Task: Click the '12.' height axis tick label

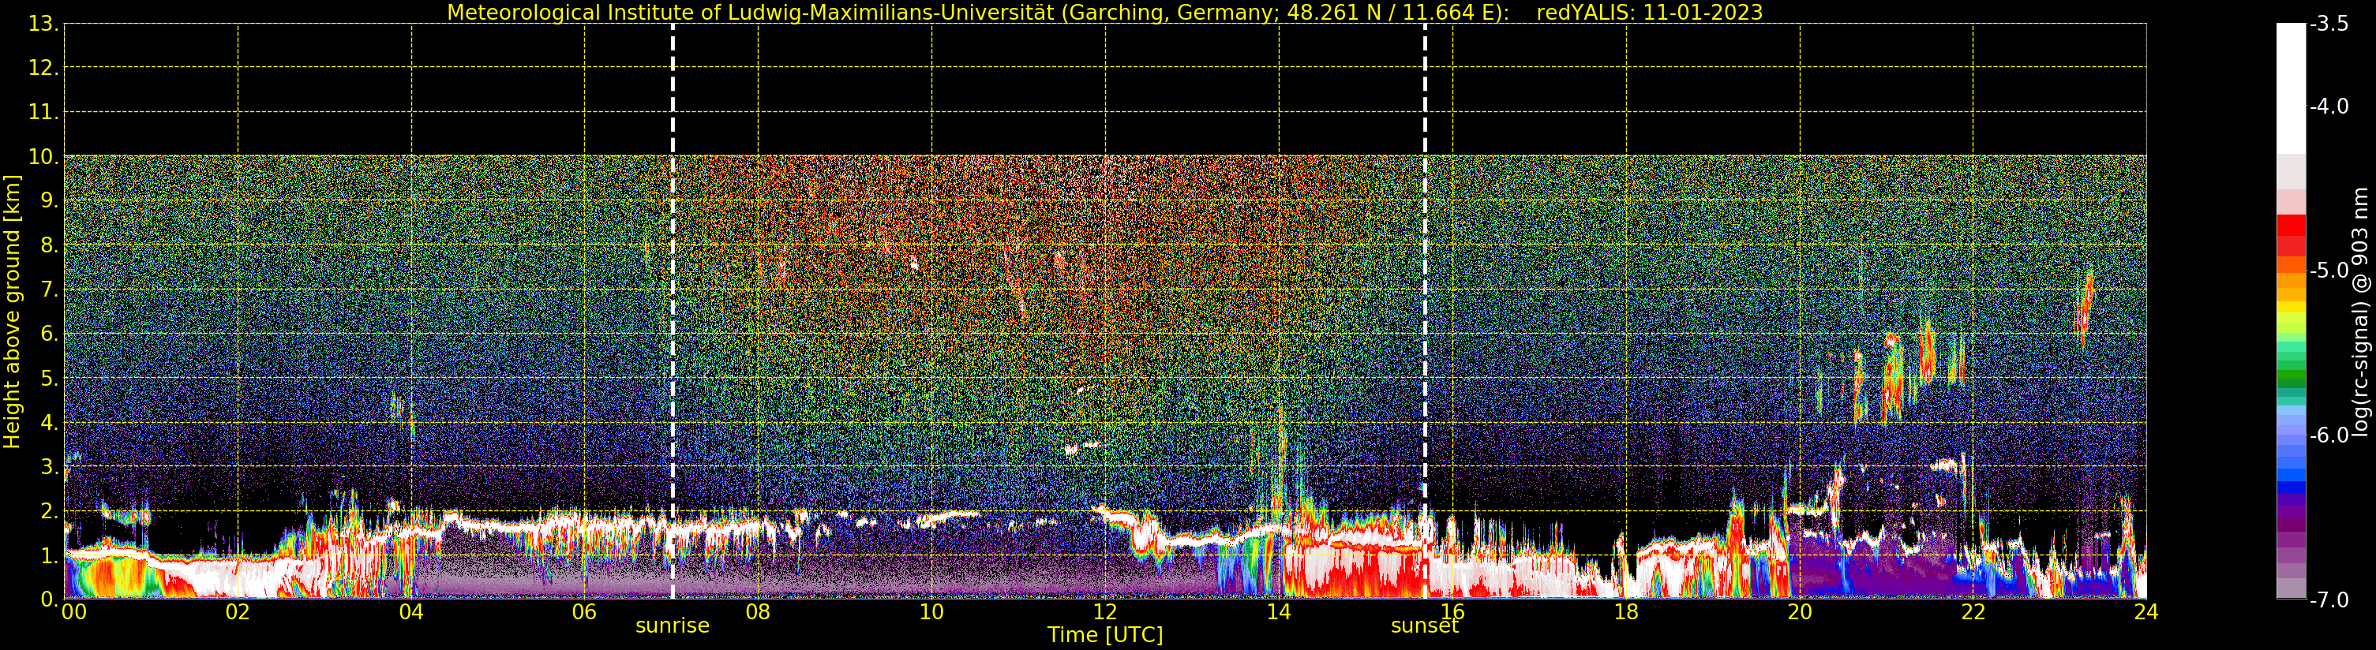Action: click(43, 68)
